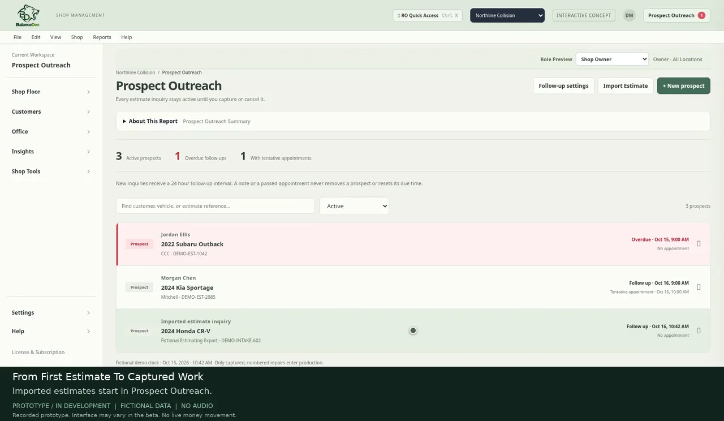The height and width of the screenshot is (421, 724).
Task: Open the DM user avatar
Action: tap(629, 15)
